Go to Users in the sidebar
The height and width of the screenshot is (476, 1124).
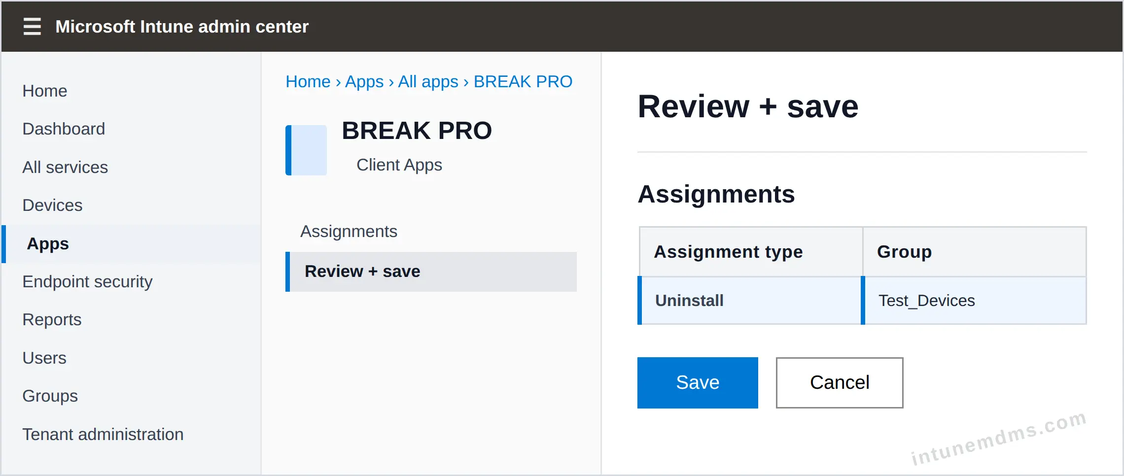tap(44, 358)
